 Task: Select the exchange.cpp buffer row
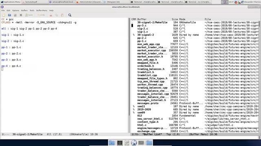[x=195, y=131]
